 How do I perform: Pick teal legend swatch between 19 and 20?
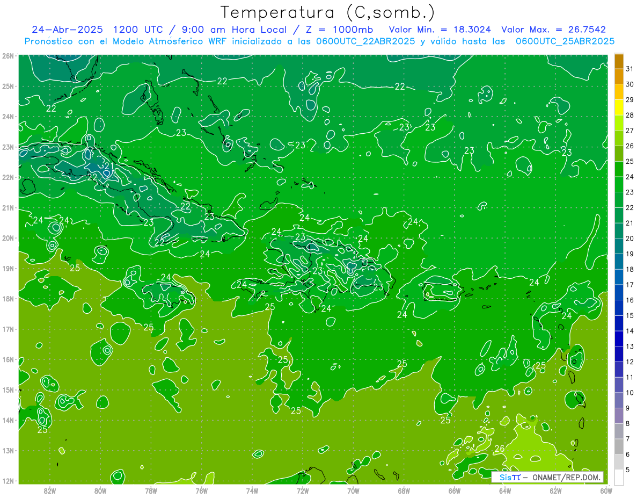pyautogui.click(x=618, y=246)
